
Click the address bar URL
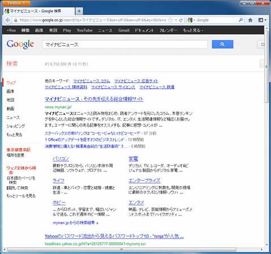pos(93,20)
